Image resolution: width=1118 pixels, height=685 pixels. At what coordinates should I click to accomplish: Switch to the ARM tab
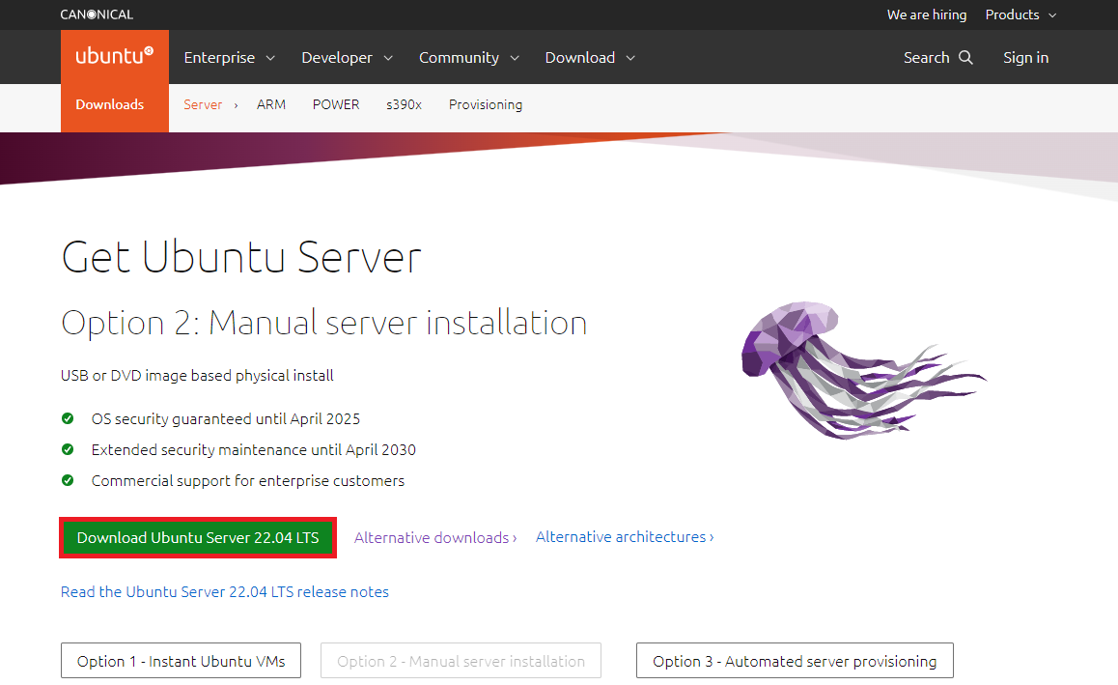click(x=271, y=104)
